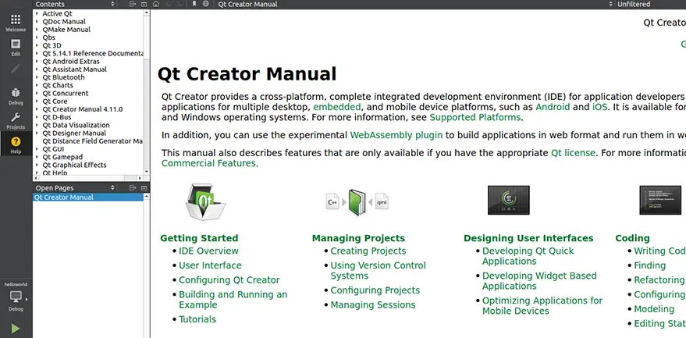The image size is (686, 338).
Task: Open the IDE Overview link
Action: pos(208,251)
